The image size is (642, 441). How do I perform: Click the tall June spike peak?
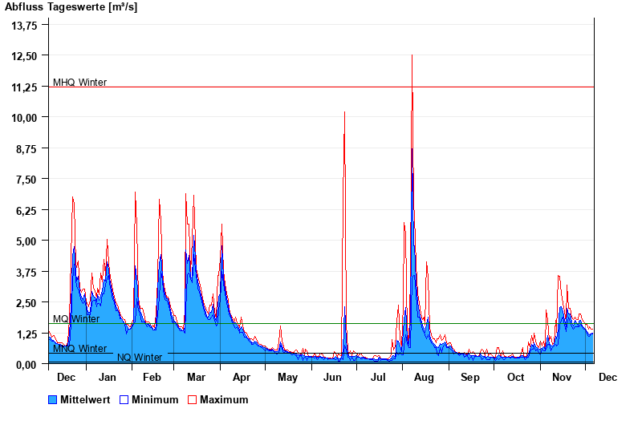point(345,112)
